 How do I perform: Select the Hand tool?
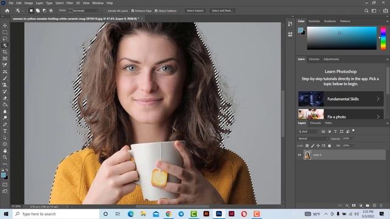[5, 151]
